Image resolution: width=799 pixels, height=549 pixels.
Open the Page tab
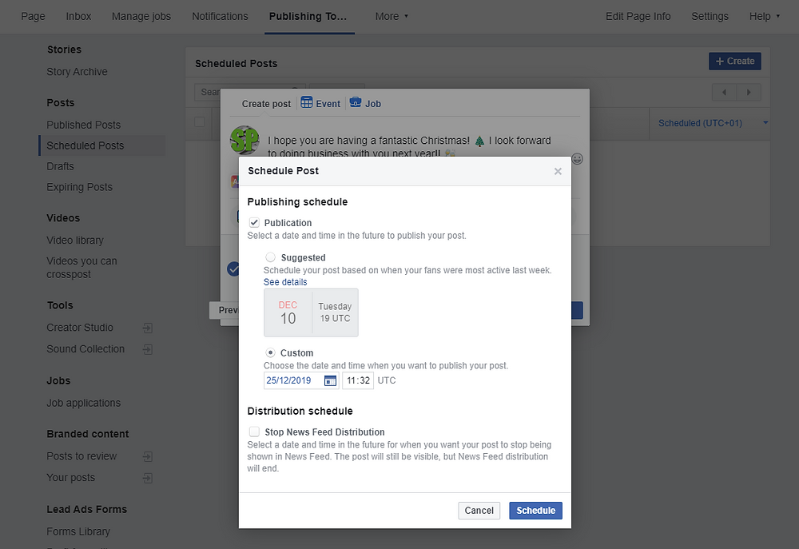click(33, 16)
